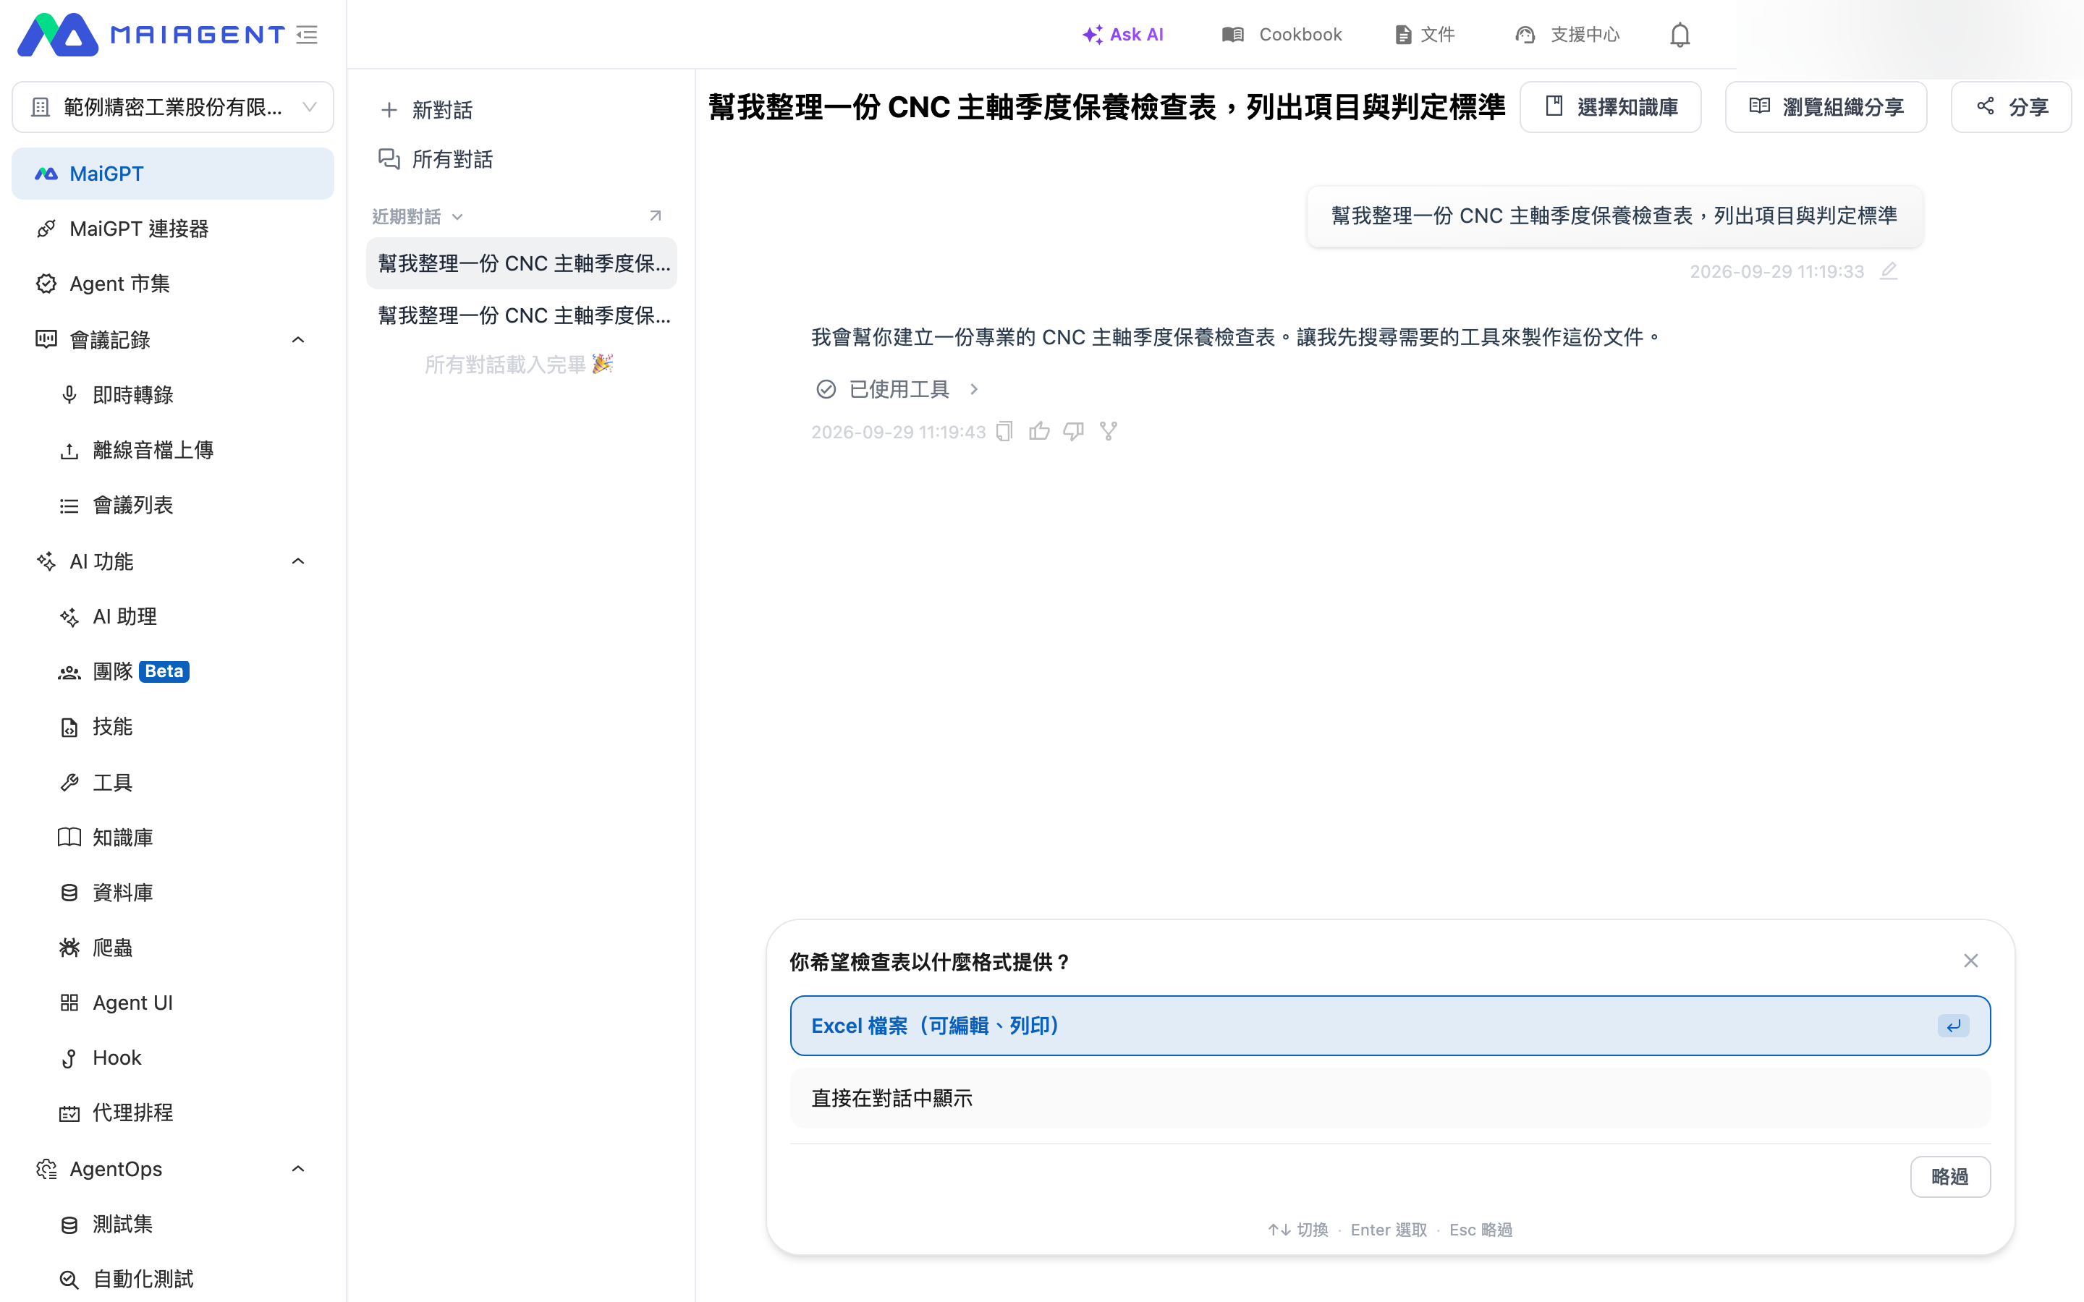Give the reply a thumbs up
The width and height of the screenshot is (2084, 1302).
1039,431
